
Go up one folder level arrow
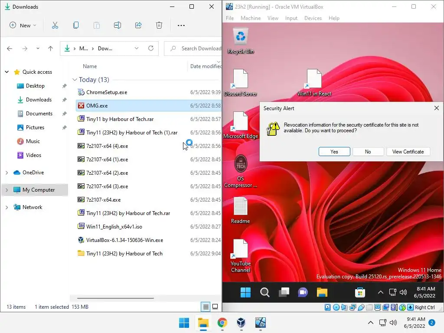50,49
